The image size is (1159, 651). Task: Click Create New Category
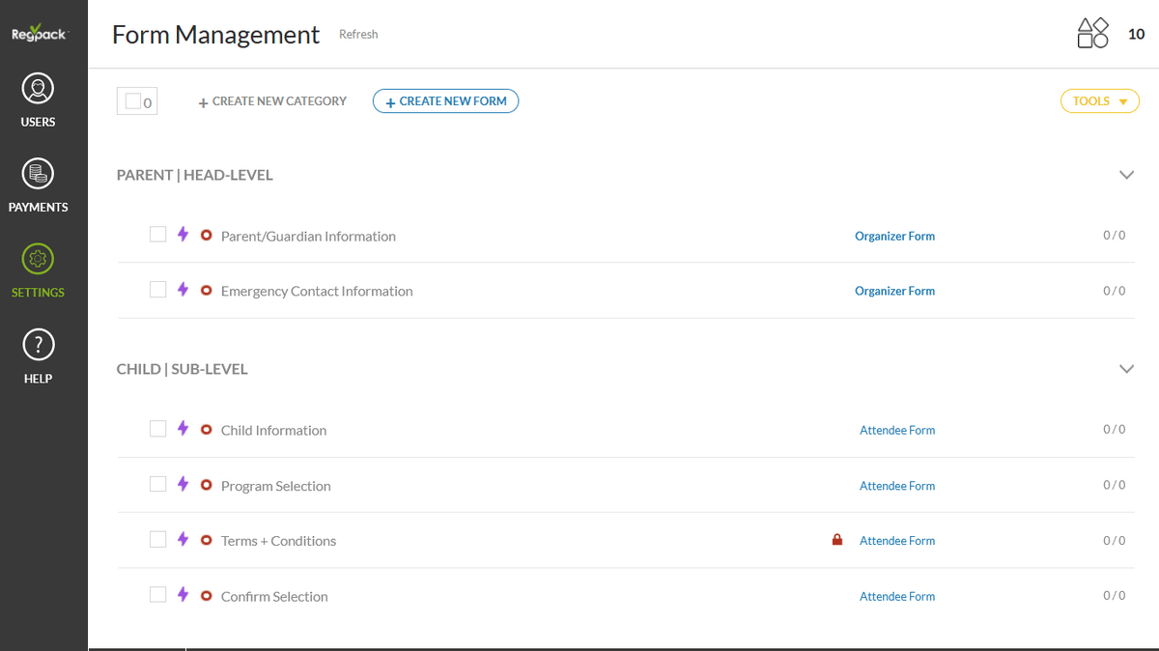tap(272, 101)
